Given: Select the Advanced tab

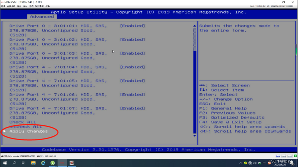Looking at the screenshot, I should tap(42, 17).
